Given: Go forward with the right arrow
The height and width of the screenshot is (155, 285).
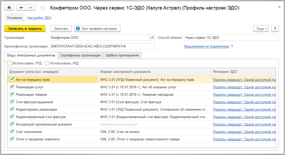Looking at the screenshot, I should click(30, 8).
